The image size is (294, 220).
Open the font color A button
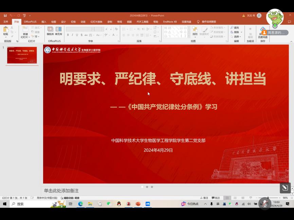tap(113, 35)
